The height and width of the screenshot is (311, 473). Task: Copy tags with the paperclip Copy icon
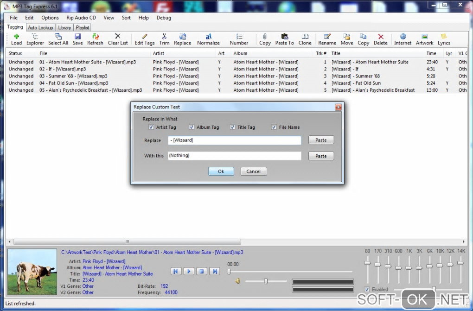tap(265, 39)
